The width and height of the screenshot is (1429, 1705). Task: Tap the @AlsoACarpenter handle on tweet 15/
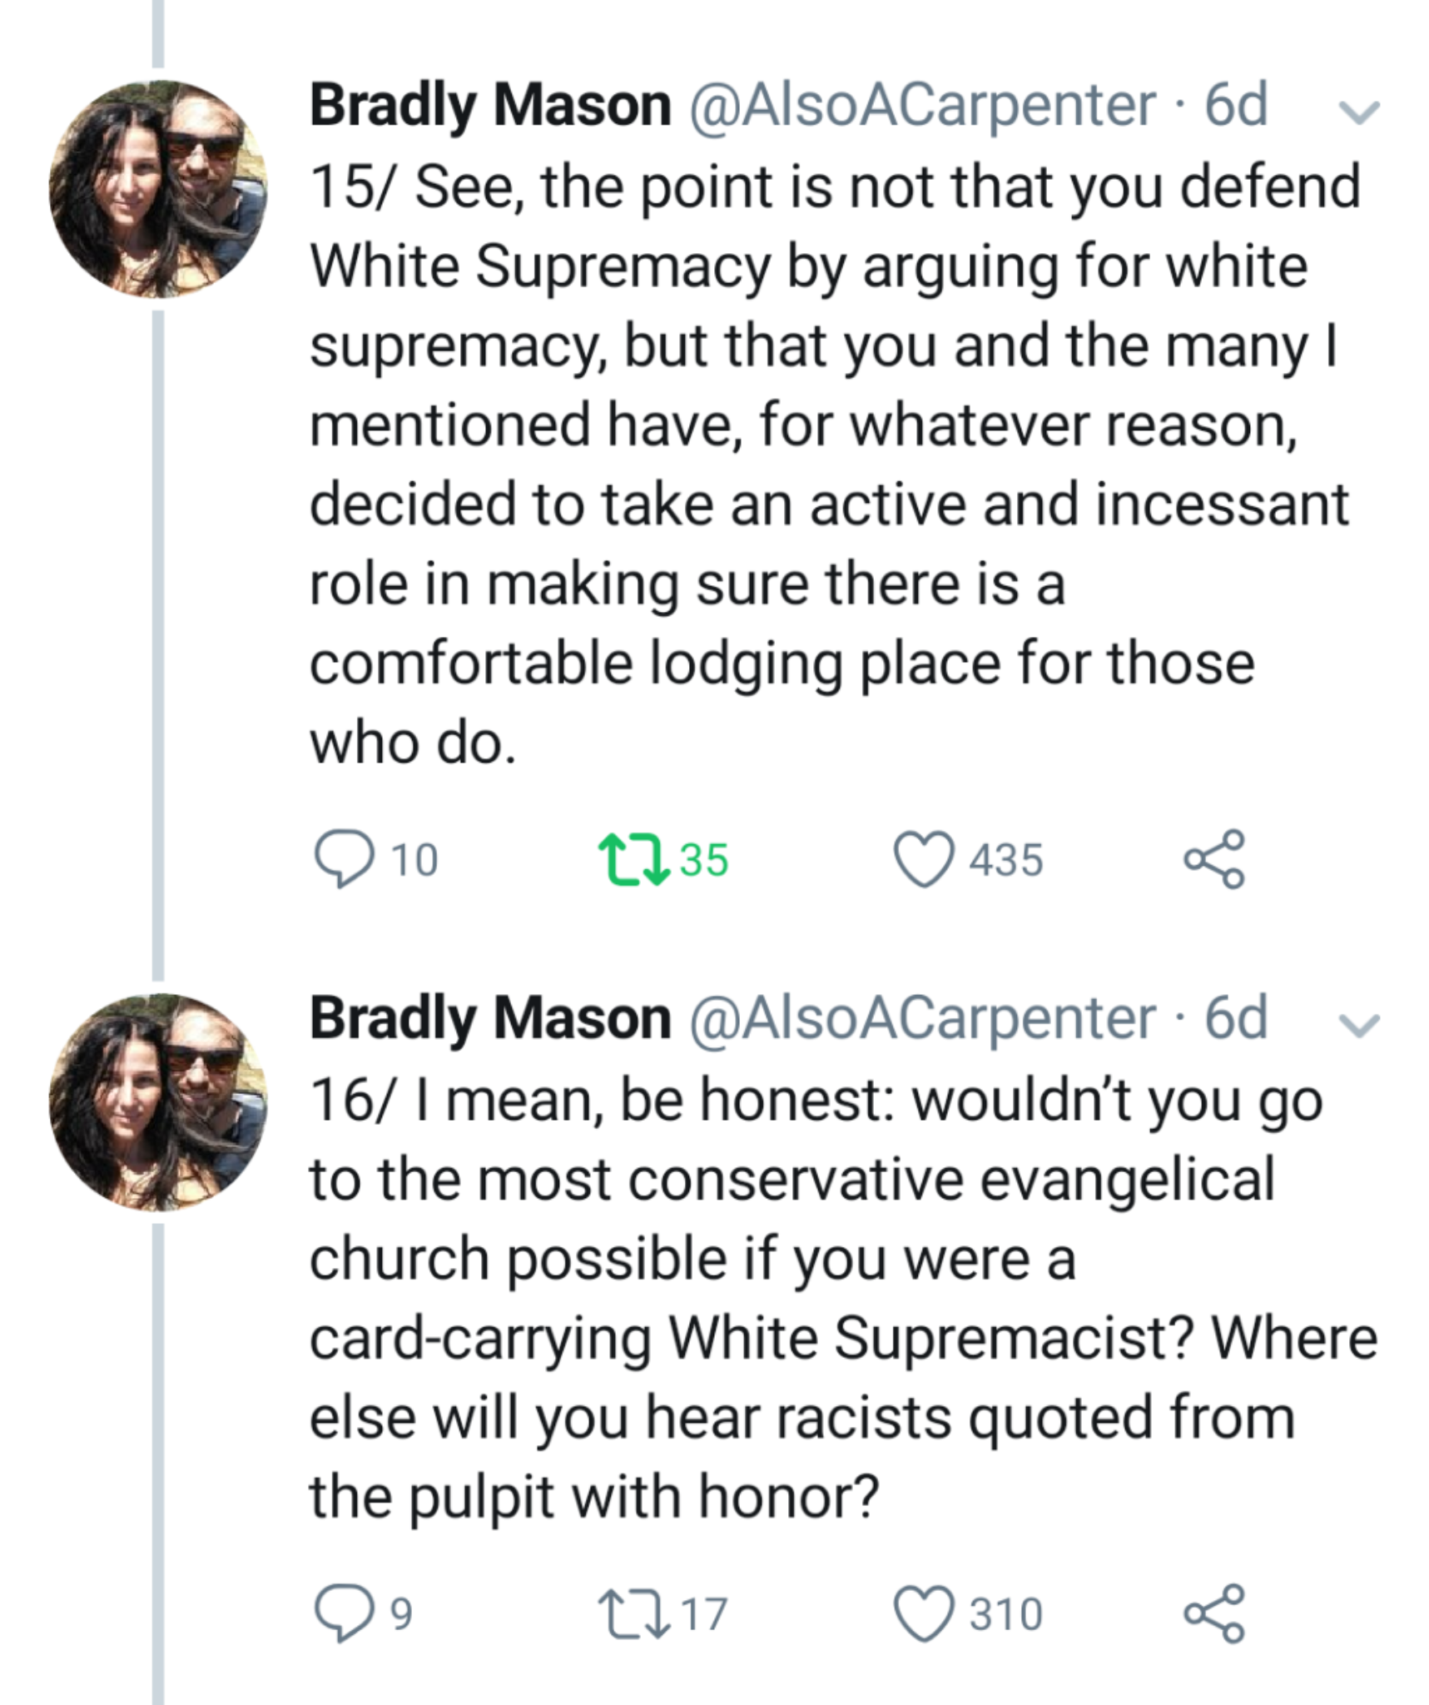tap(921, 106)
